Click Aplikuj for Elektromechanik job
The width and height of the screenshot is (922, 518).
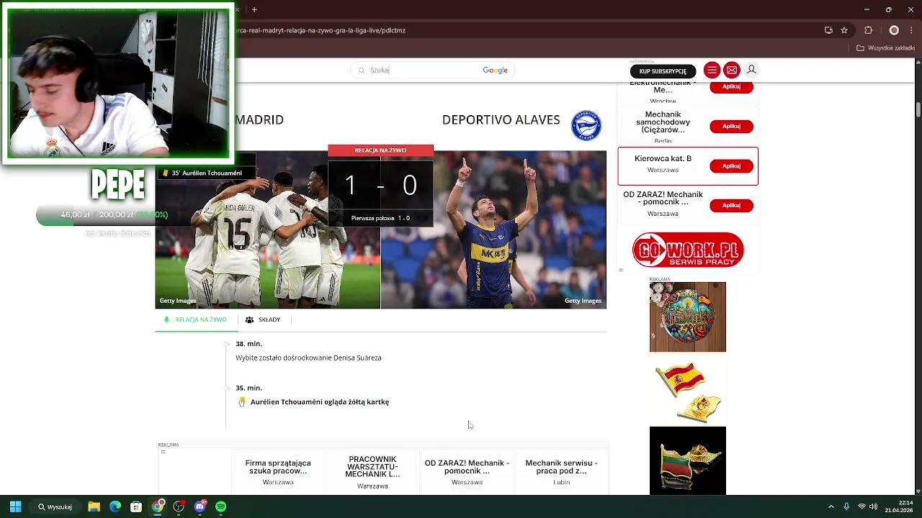coord(731,86)
